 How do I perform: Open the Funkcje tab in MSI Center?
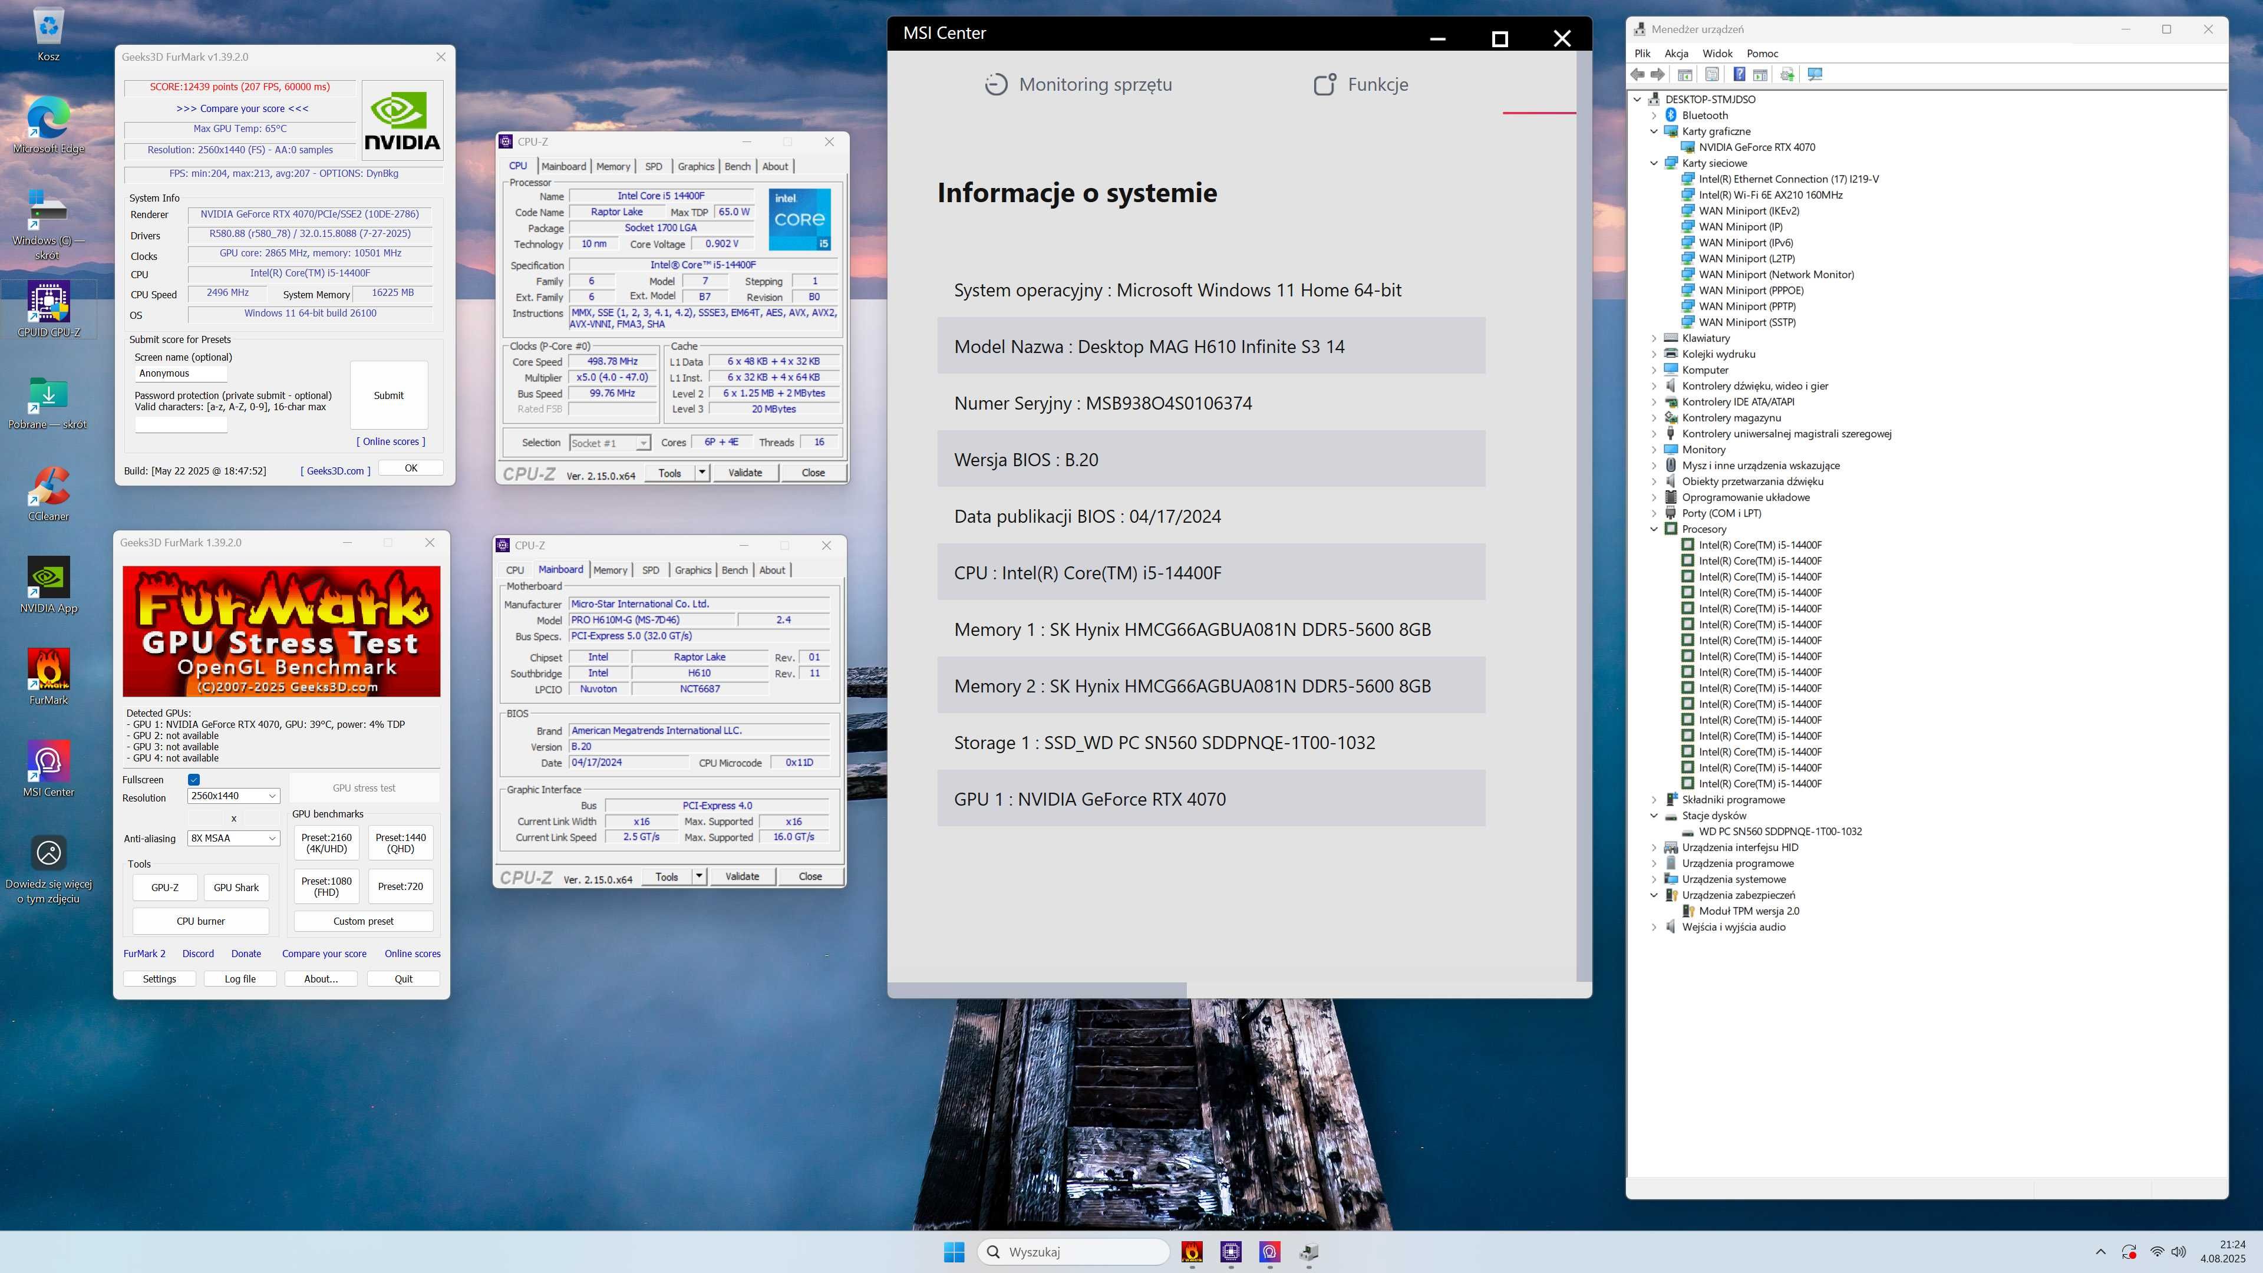1360,84
